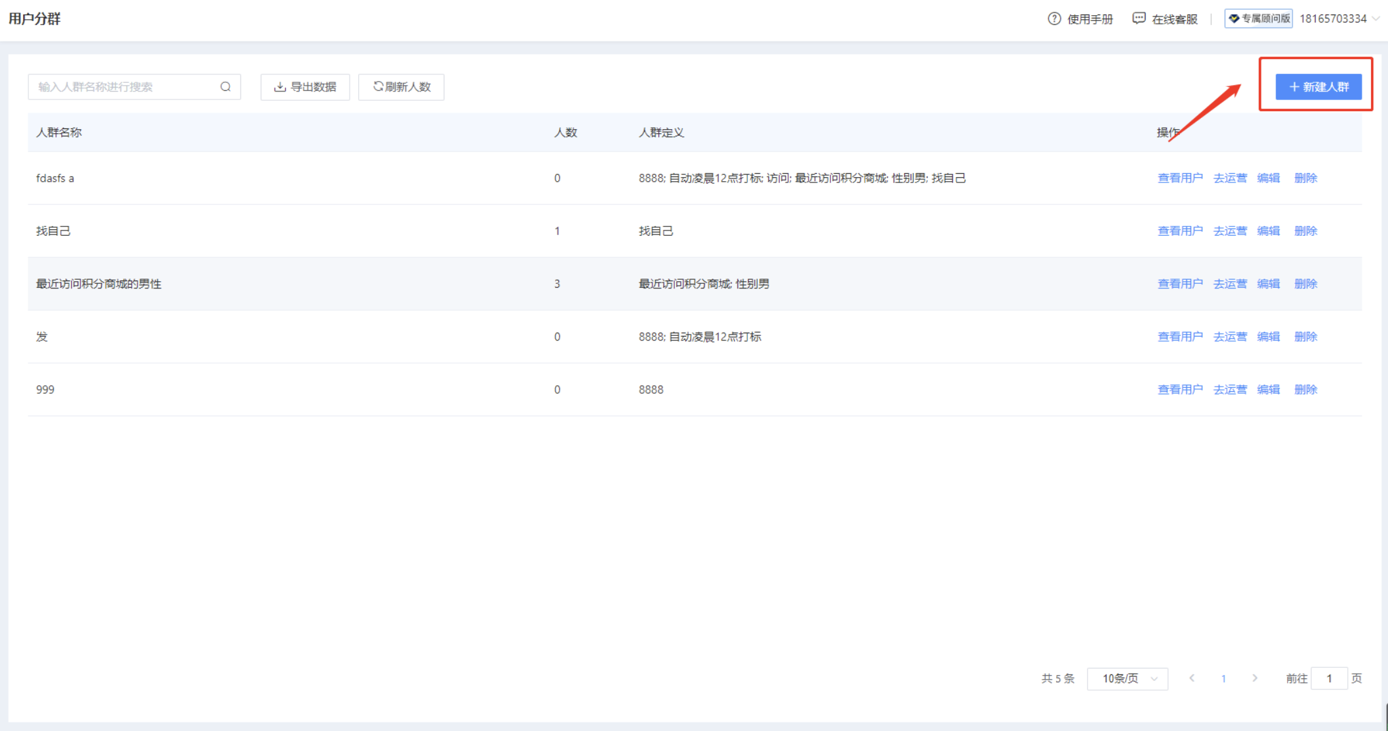Open online customer service chat icon
The width and height of the screenshot is (1388, 731).
[1138, 18]
